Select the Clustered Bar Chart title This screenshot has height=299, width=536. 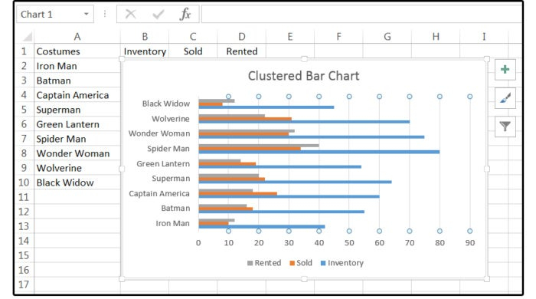[x=303, y=76]
